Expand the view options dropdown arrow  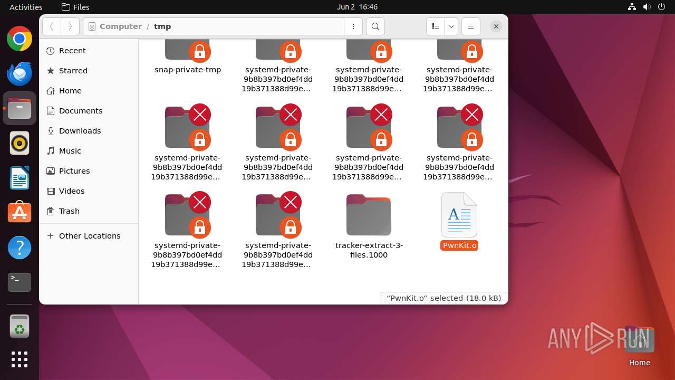(451, 26)
